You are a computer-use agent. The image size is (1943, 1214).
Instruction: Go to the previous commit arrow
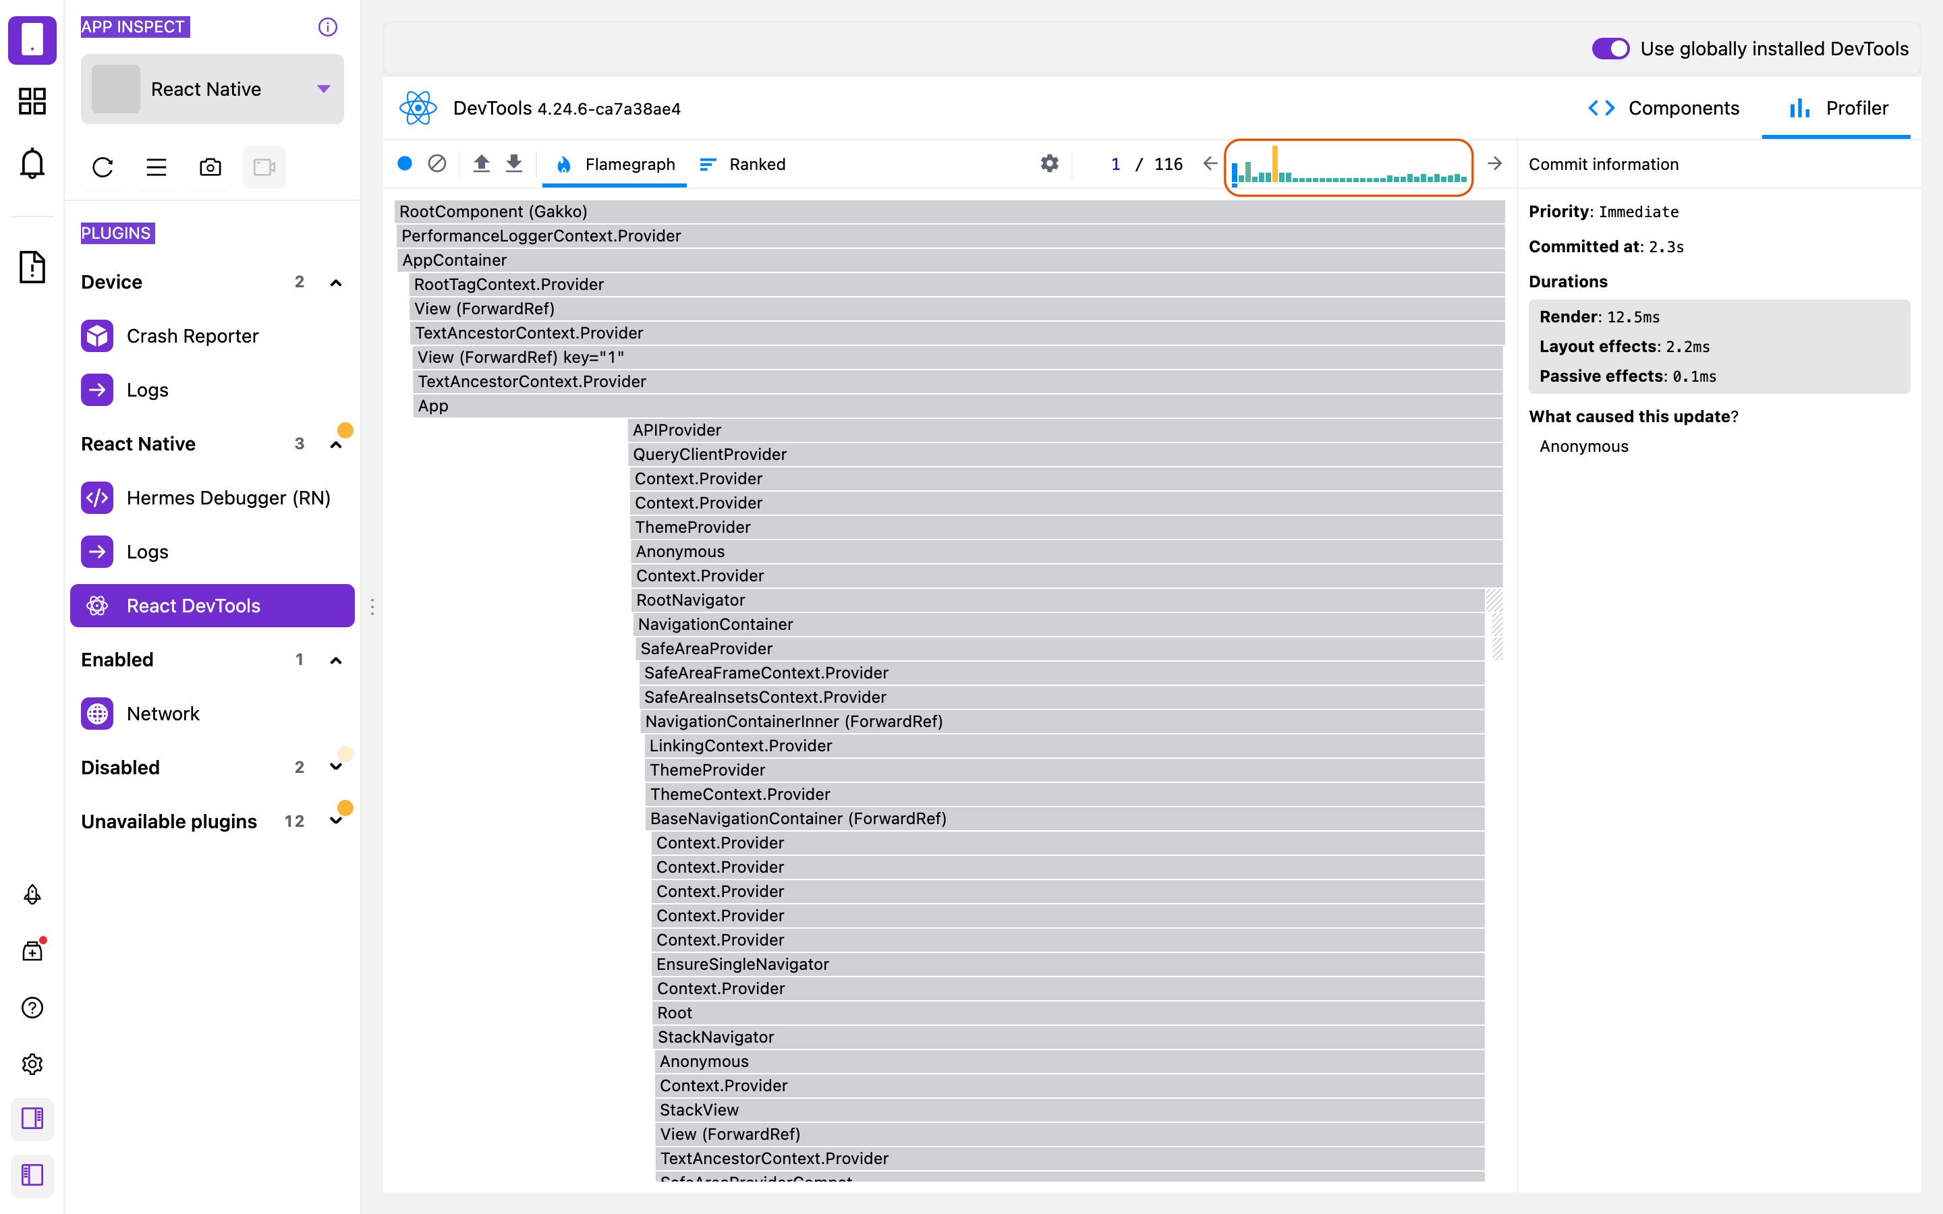coord(1210,164)
